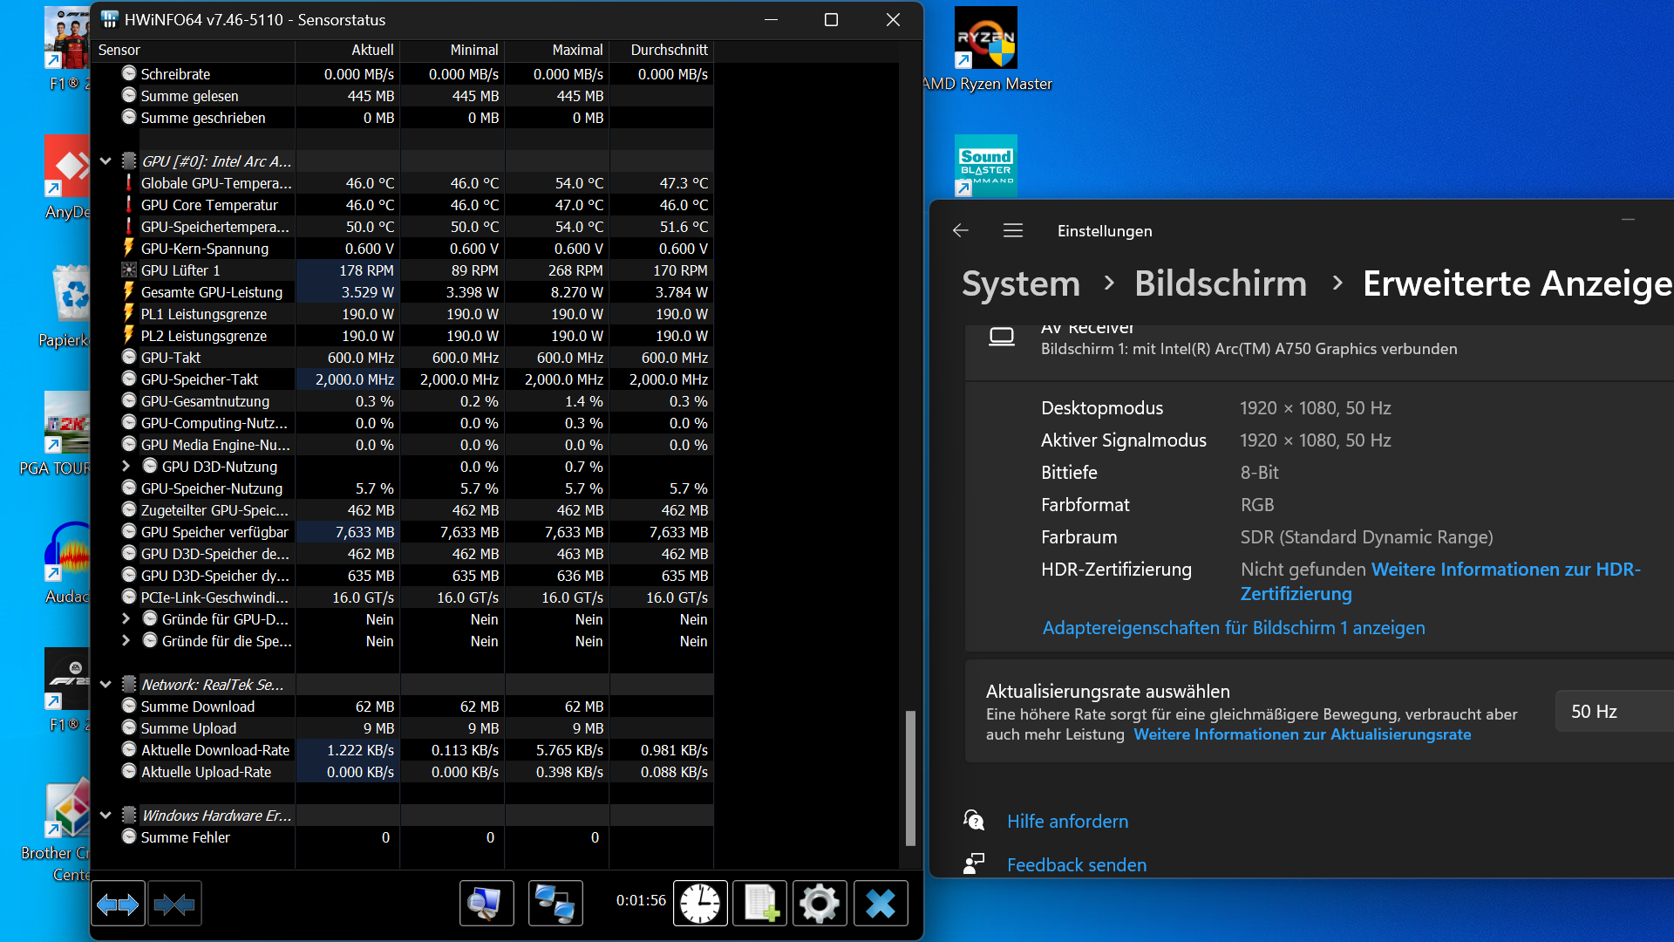
Task: Open the system summary monitor icon
Action: 487,904
